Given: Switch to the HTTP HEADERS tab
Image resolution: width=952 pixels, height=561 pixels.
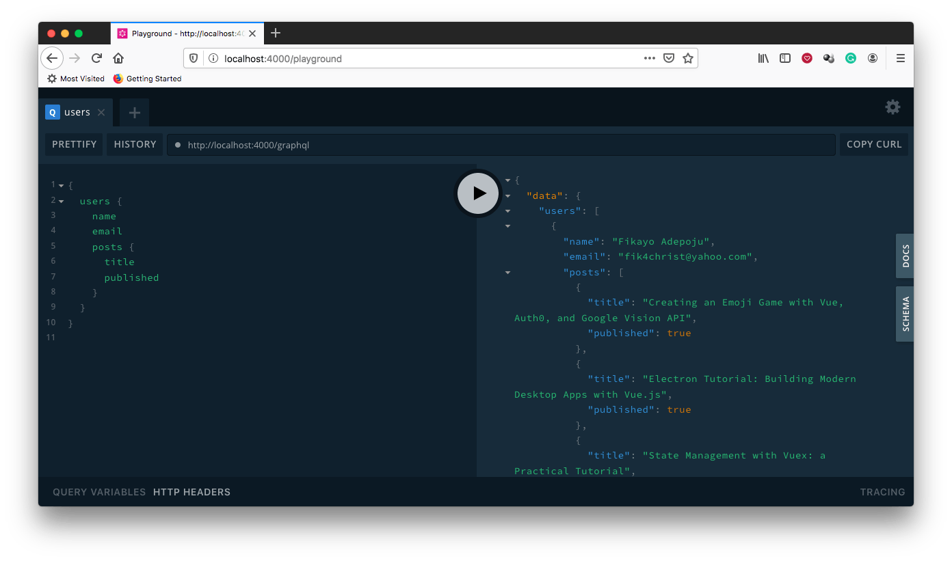Looking at the screenshot, I should (x=191, y=491).
